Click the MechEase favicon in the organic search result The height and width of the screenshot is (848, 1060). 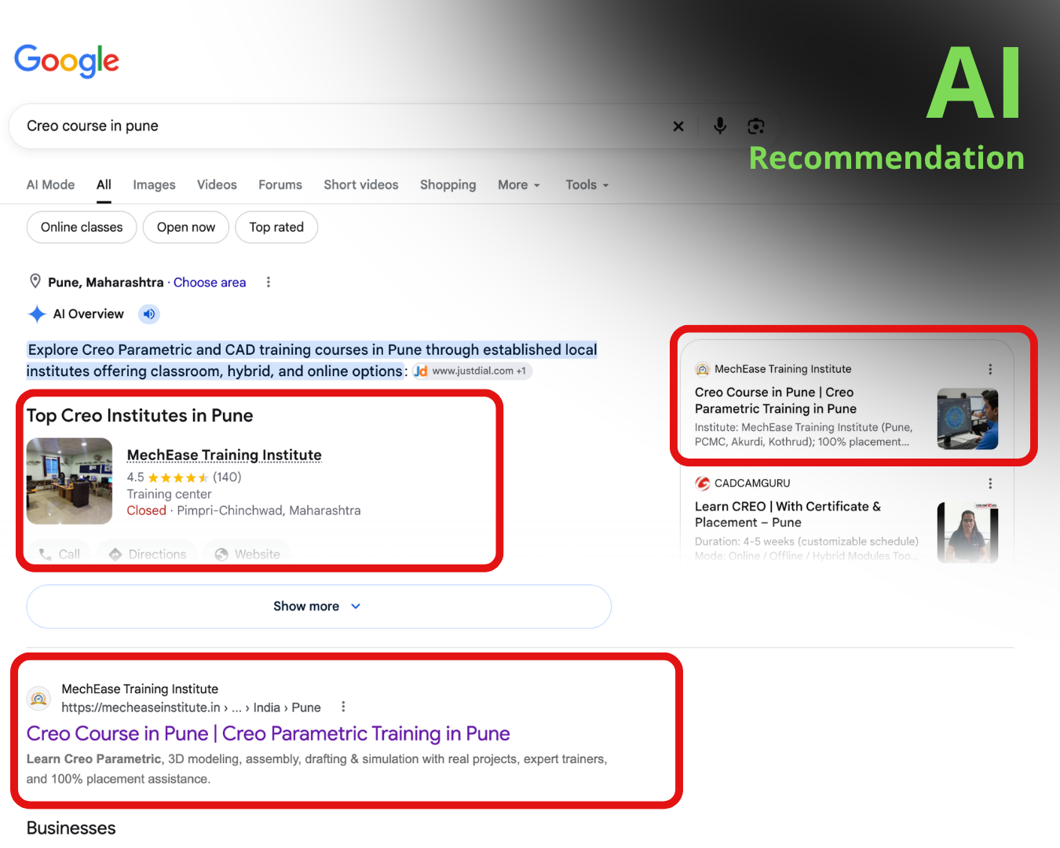39,698
